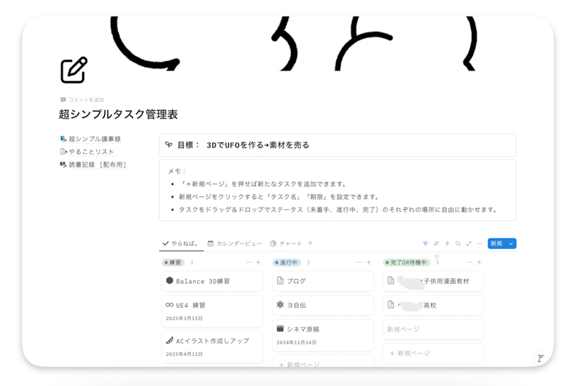Open the ヨ自伝 card

point(323,305)
